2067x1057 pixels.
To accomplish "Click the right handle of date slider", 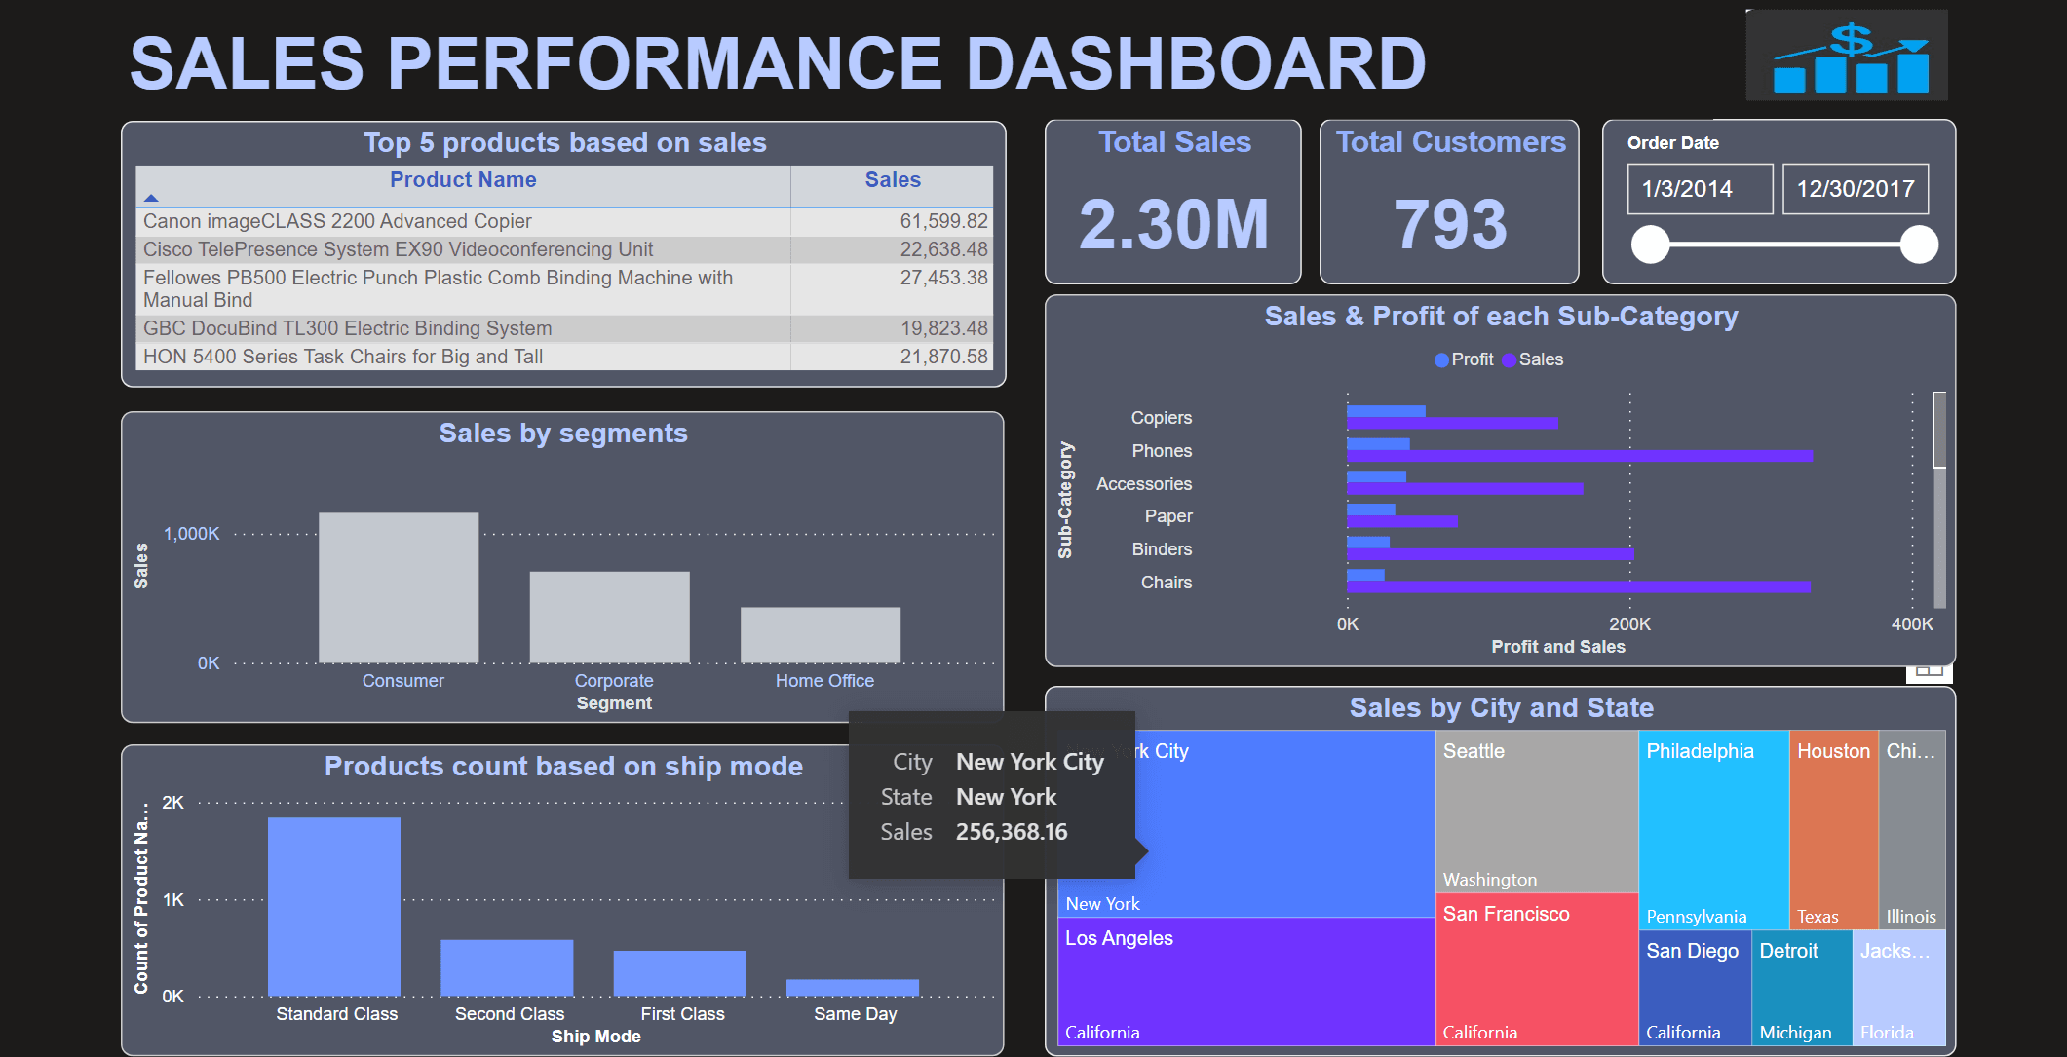I will [x=1919, y=245].
